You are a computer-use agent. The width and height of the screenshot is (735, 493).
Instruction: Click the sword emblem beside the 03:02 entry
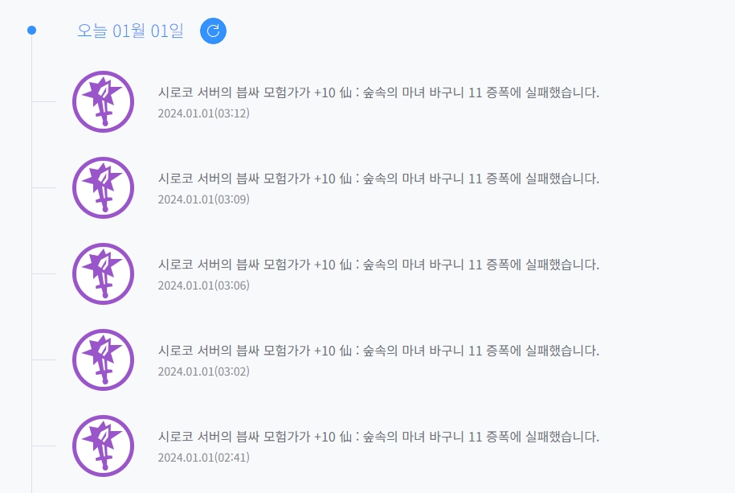103,359
